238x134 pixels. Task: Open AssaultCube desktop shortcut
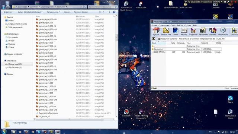point(141,5)
